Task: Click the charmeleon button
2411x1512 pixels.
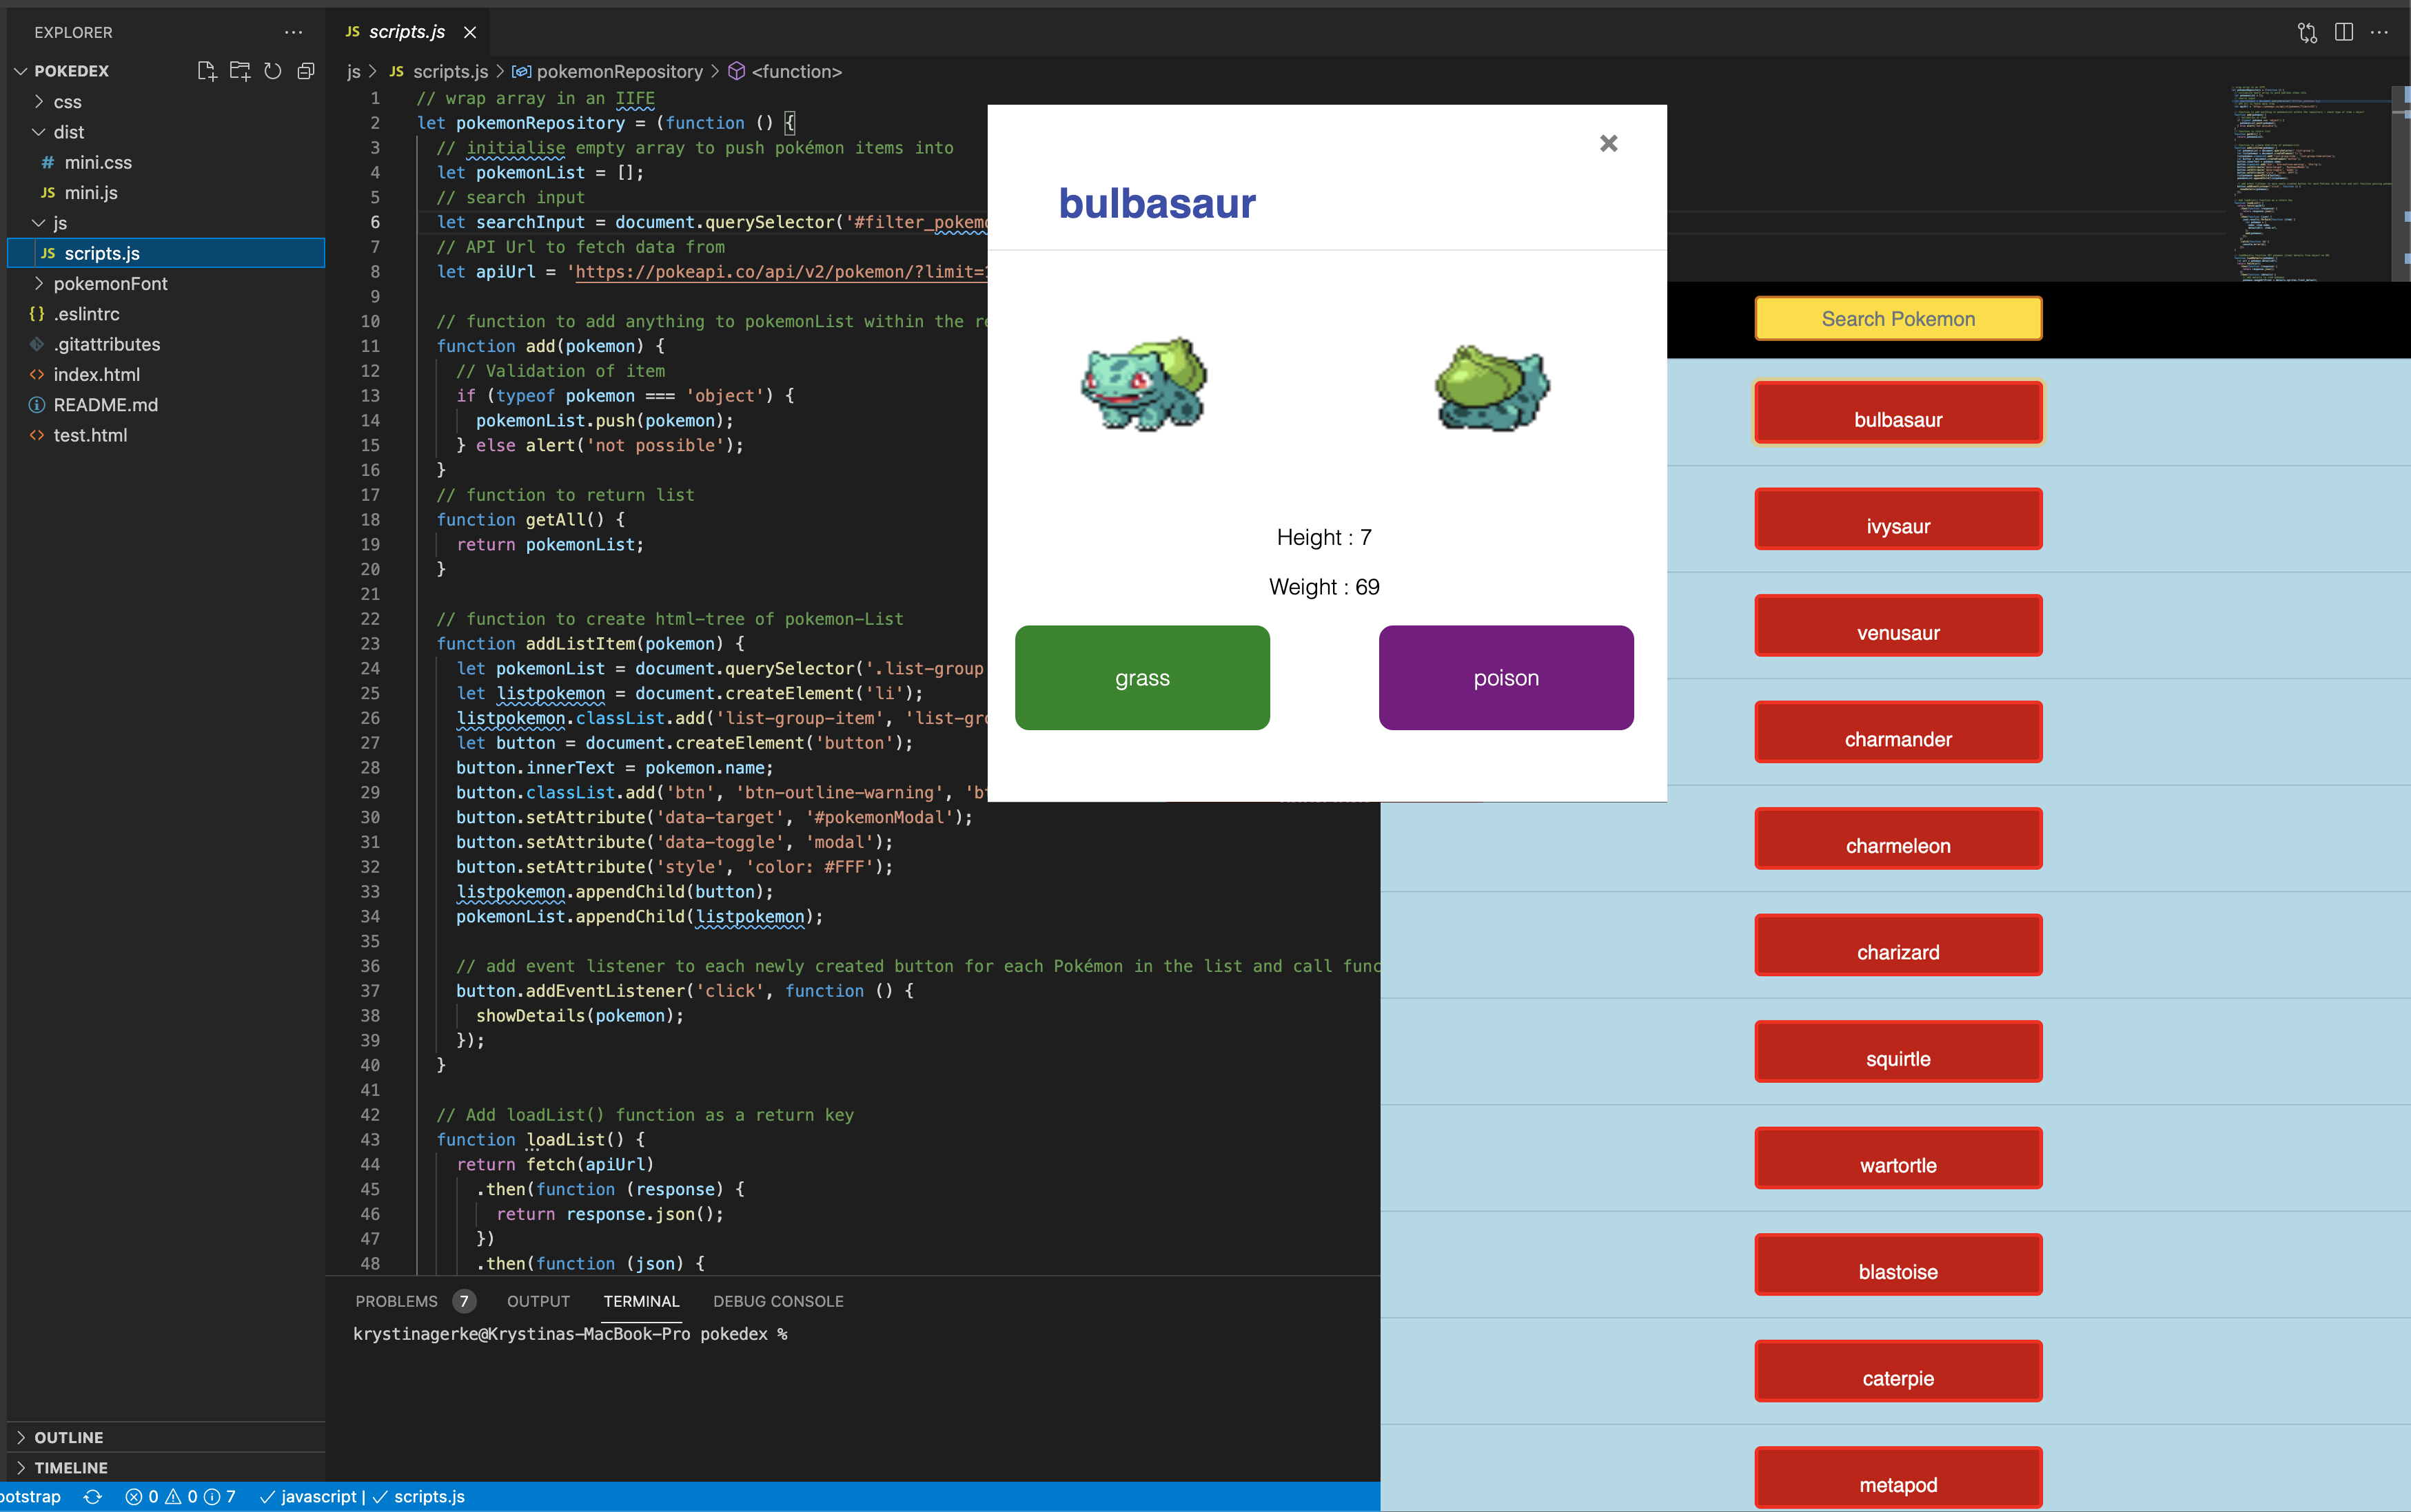Action: pyautogui.click(x=1898, y=839)
